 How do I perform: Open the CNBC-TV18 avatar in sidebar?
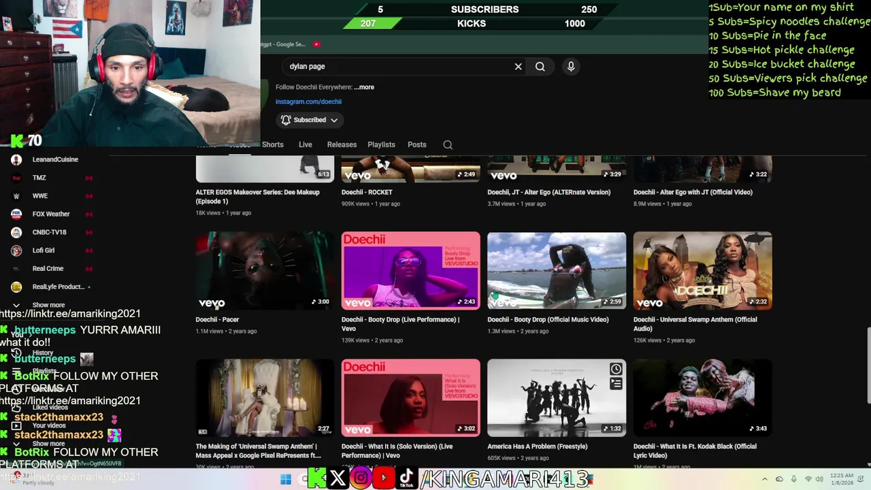16,232
